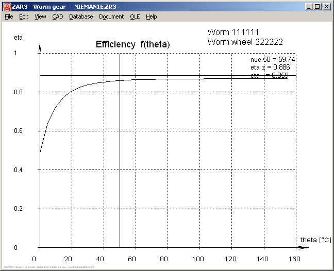This screenshot has height=271, width=334.
Task: Click the 'nue 50 = 59.74' value
Action: pyautogui.click(x=273, y=59)
